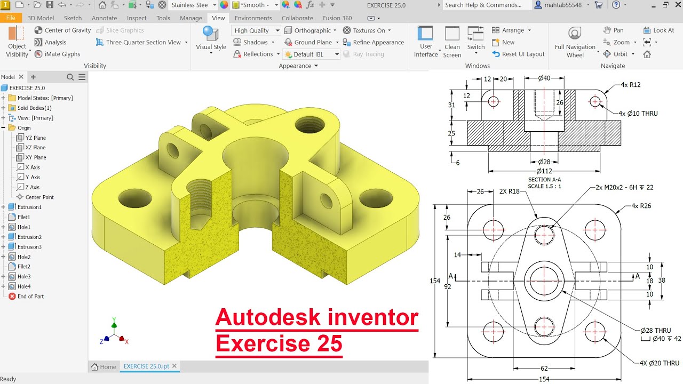Switch to Sketch tab
The width and height of the screenshot is (683, 384).
click(x=73, y=18)
